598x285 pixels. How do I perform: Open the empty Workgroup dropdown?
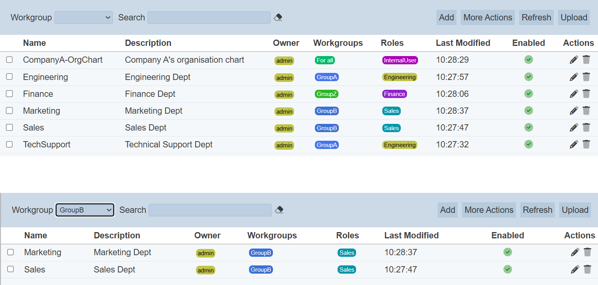(x=84, y=18)
